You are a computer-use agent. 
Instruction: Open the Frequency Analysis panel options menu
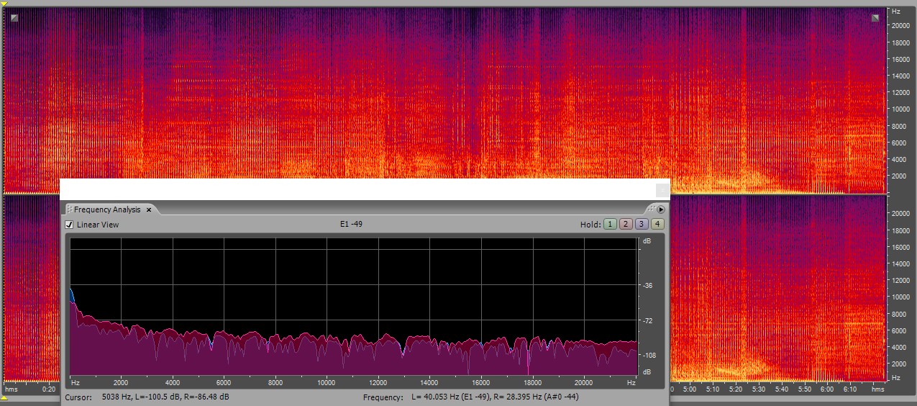pos(661,209)
